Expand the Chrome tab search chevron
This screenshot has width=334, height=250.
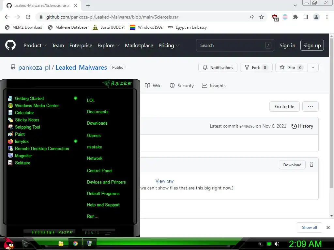pos(295,6)
